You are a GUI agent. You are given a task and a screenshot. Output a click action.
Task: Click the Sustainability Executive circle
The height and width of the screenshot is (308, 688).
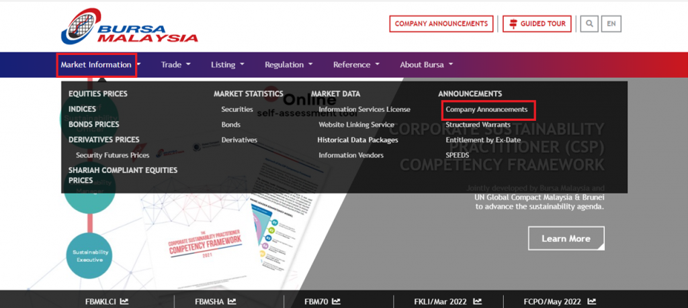coord(89,255)
